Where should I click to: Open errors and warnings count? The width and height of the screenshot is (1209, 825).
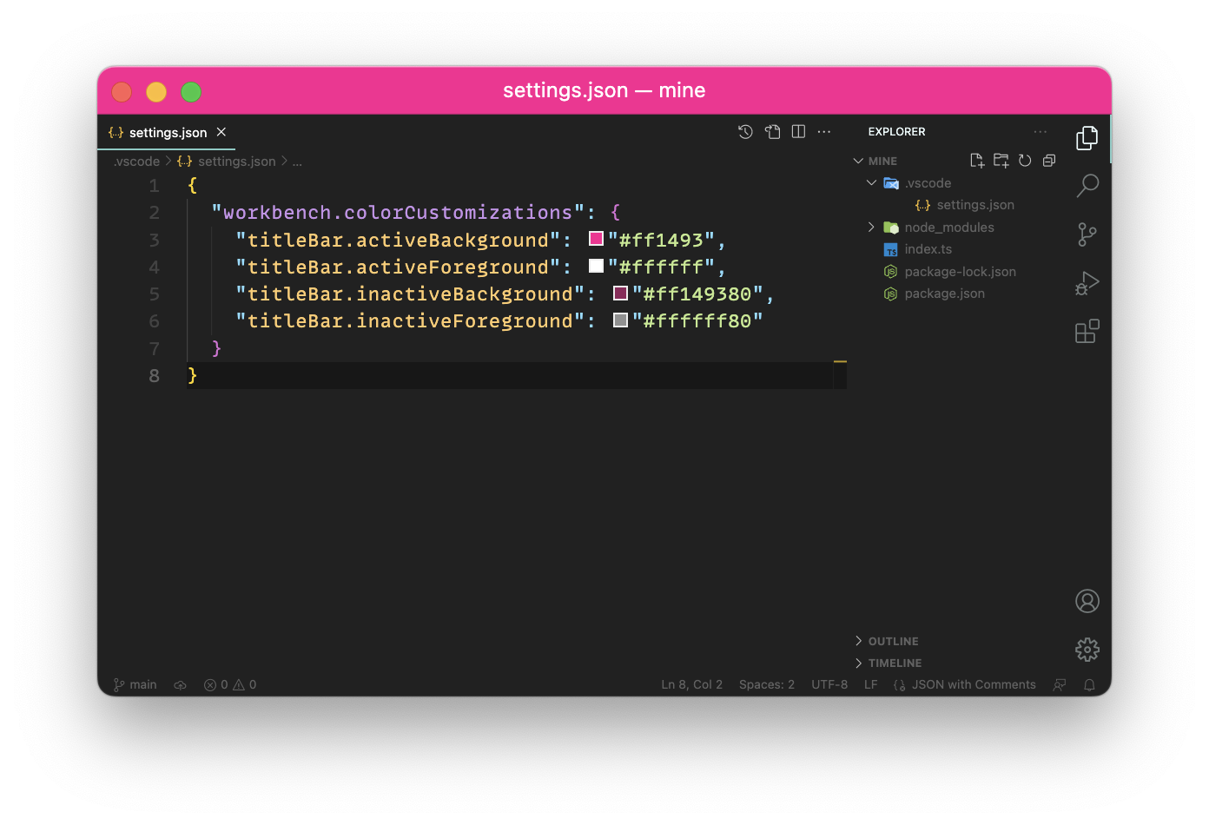tap(230, 684)
